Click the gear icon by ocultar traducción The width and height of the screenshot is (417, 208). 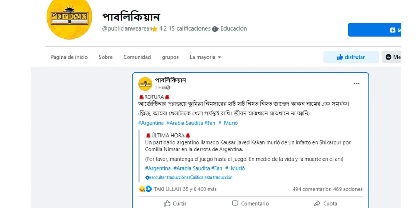[147, 177]
